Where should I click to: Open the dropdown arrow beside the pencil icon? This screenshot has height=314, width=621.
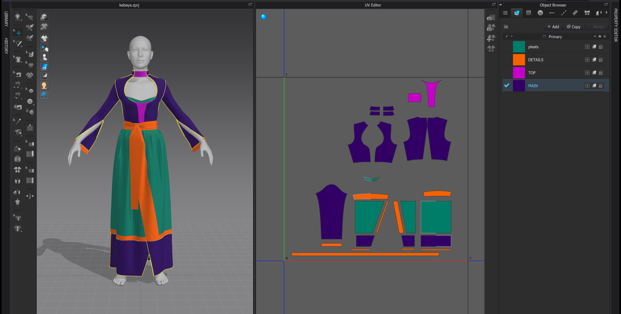(x=512, y=36)
